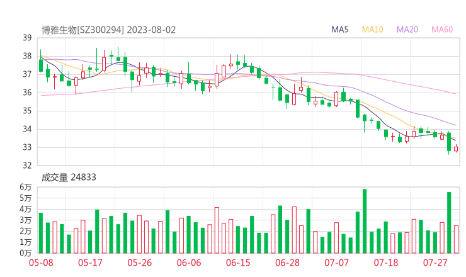Click the 06-15 date label
This screenshot has width=466, height=277.
tap(238, 263)
